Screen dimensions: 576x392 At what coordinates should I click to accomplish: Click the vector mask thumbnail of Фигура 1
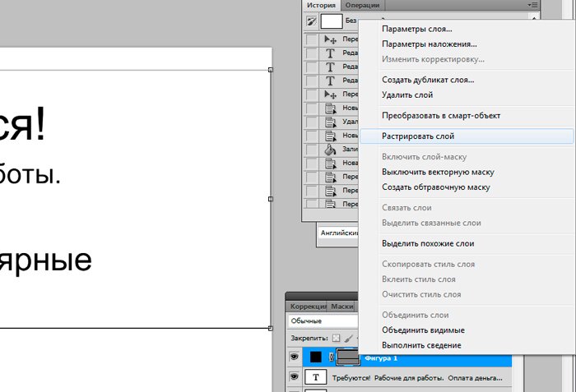coord(348,357)
